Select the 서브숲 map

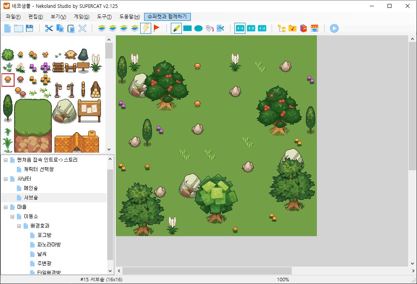pyautogui.click(x=31, y=198)
